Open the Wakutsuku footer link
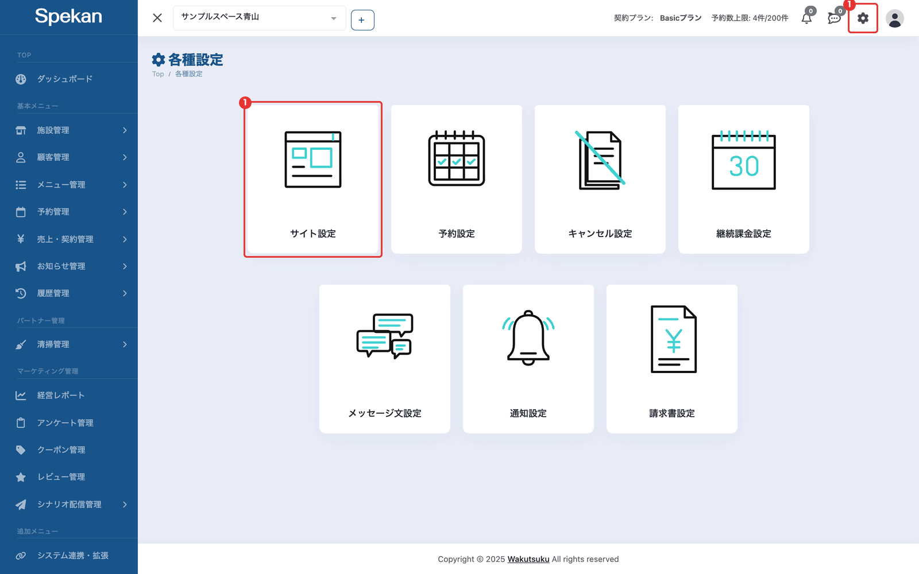Image resolution: width=919 pixels, height=574 pixels. (x=528, y=559)
